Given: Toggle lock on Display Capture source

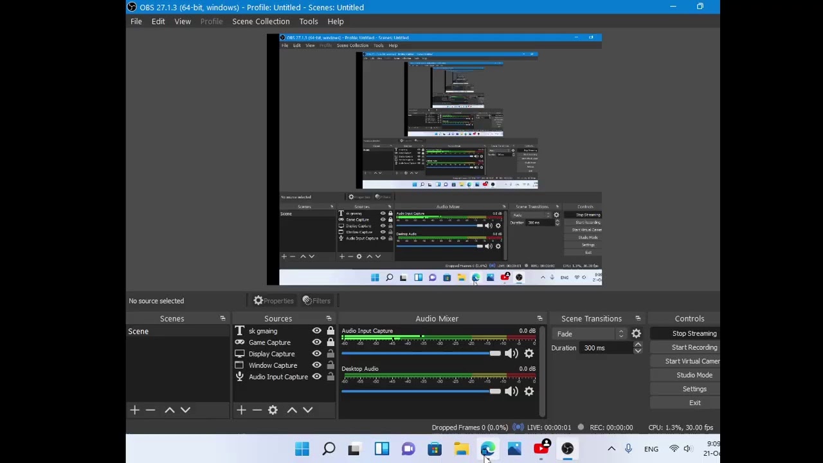Looking at the screenshot, I should 330,354.
